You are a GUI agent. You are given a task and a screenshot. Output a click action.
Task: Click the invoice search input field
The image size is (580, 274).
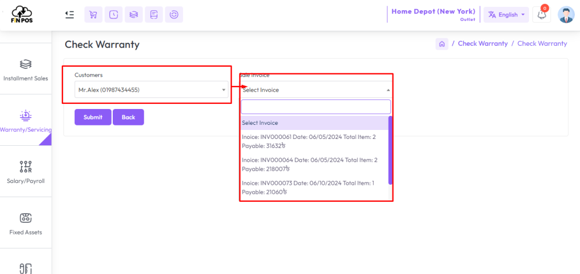316,107
